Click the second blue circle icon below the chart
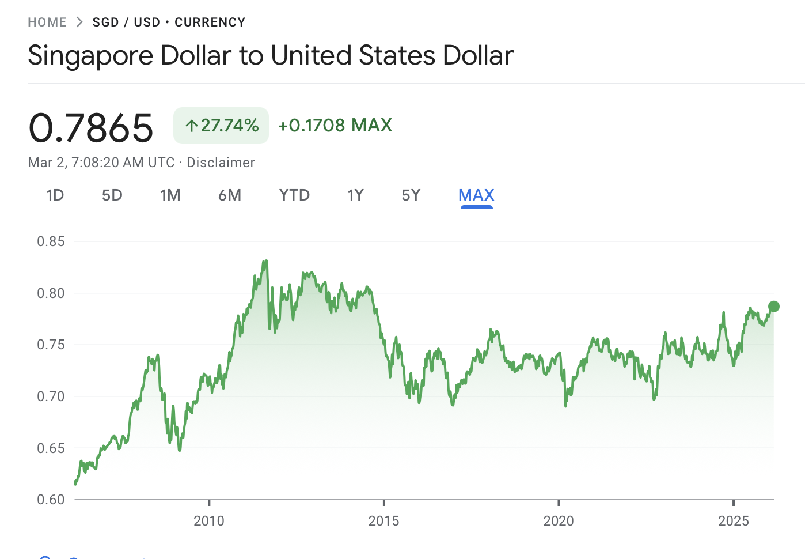This screenshot has height=559, width=805. 73,557
